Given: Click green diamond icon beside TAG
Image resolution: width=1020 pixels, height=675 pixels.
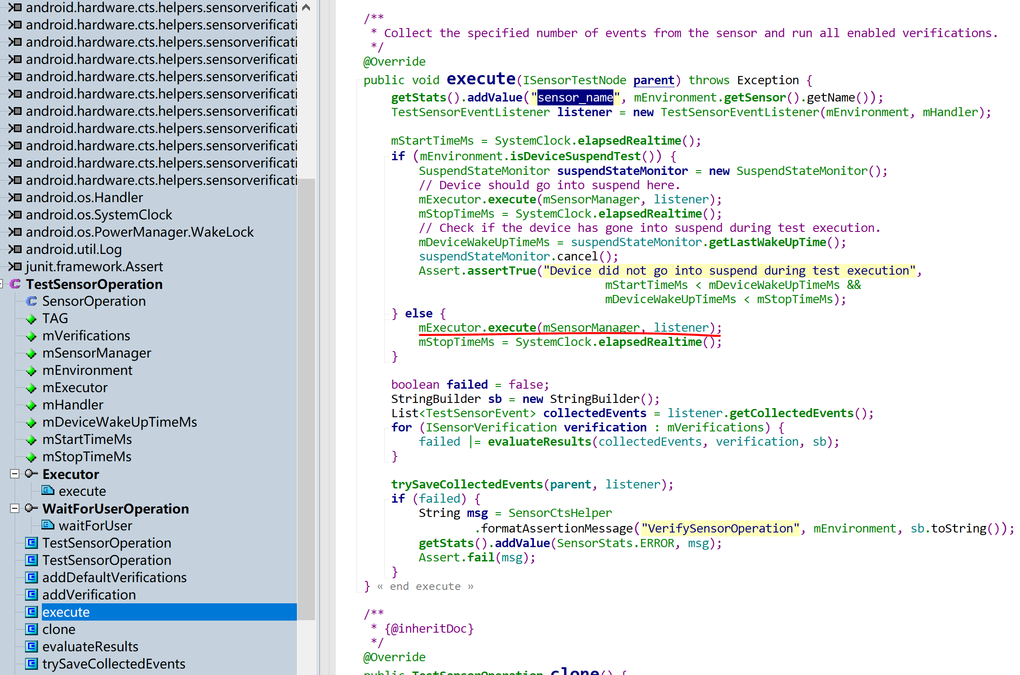Looking at the screenshot, I should pos(32,319).
